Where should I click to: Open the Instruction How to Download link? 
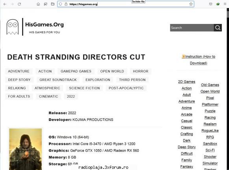point(199,60)
